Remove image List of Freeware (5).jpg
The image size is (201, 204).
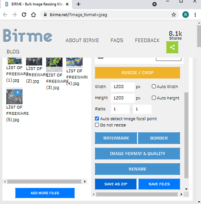[18, 92]
